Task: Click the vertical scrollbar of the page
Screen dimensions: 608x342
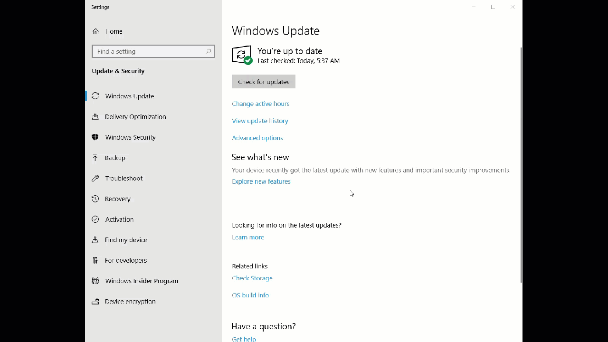Action: (521, 165)
